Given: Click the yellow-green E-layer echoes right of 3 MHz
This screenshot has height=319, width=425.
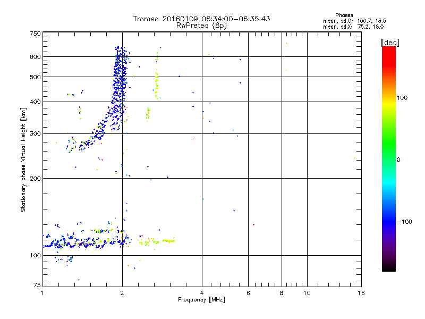Looking at the screenshot, I should click(168, 240).
